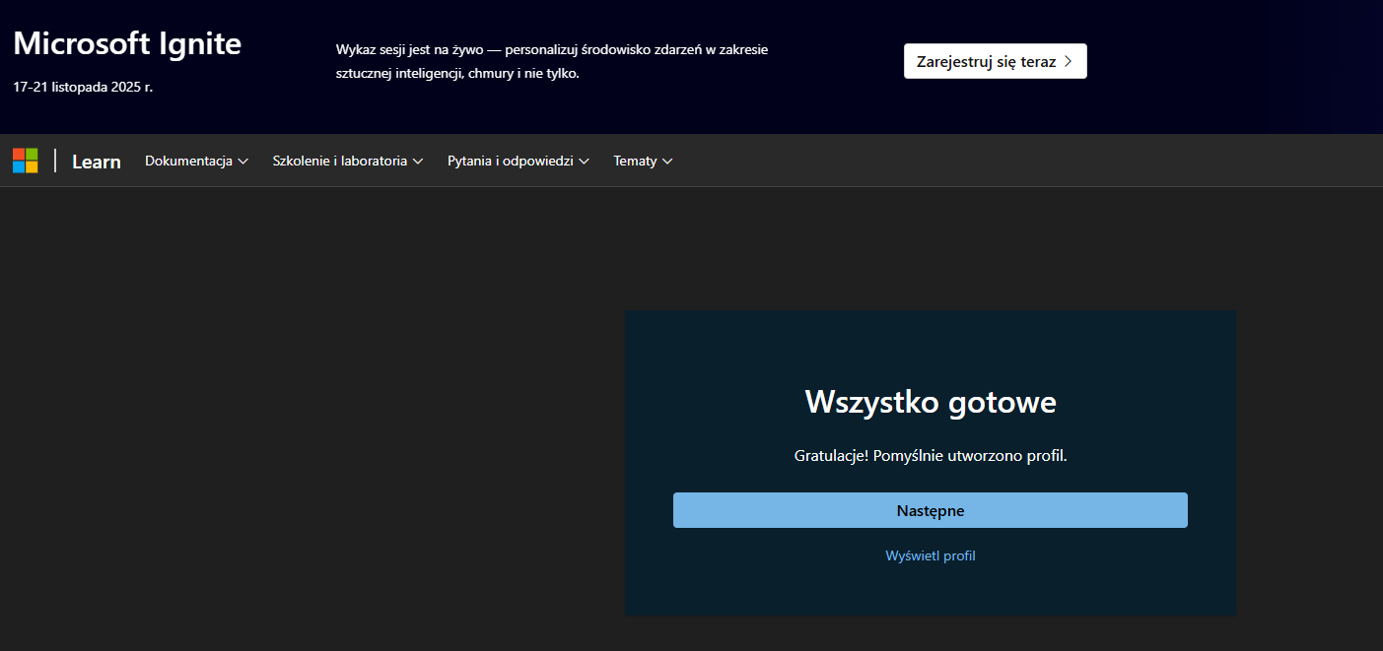This screenshot has width=1383, height=651.
Task: Click the Microsoft logo icon
Action: click(x=26, y=161)
